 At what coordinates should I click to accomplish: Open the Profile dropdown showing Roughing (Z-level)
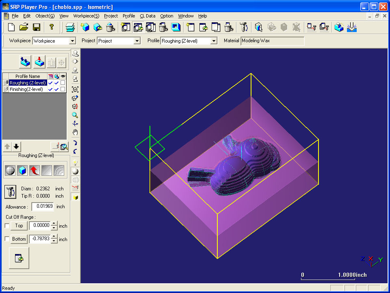click(x=214, y=41)
